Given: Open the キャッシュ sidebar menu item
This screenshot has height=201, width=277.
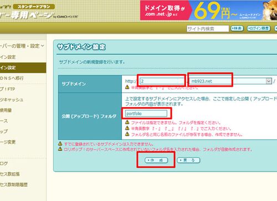Looking at the screenshot, I should tap(12, 99).
